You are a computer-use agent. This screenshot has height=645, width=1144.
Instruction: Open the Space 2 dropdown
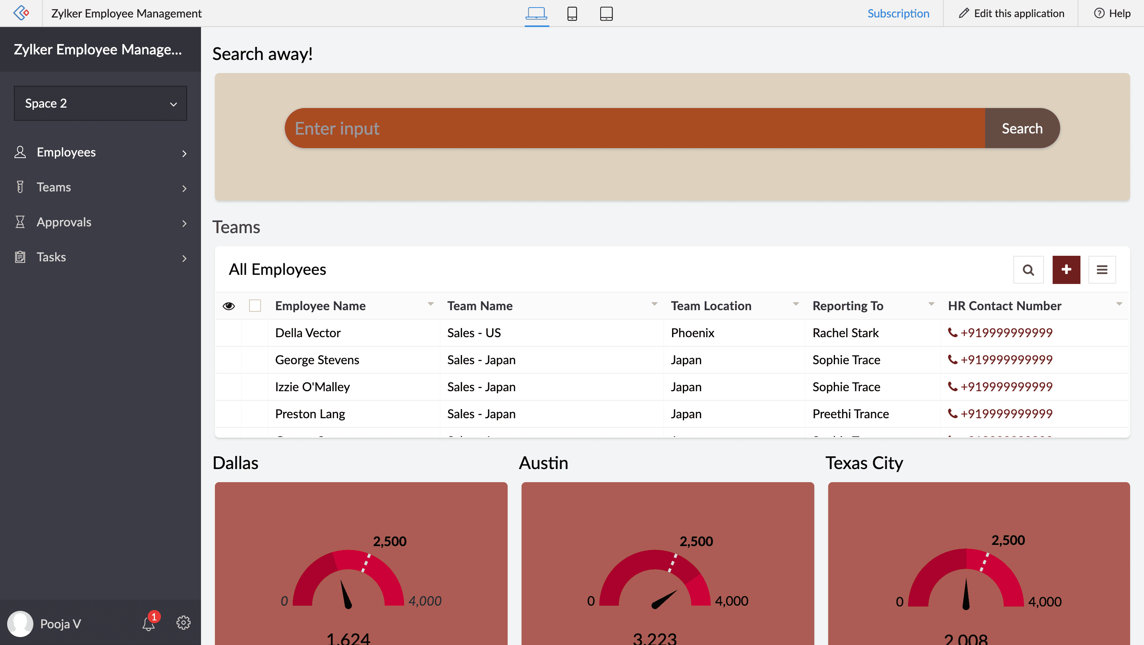(x=100, y=103)
